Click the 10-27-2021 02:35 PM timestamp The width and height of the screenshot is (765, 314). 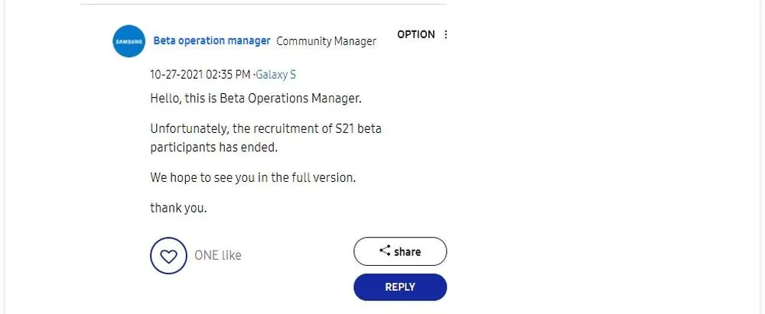click(200, 75)
